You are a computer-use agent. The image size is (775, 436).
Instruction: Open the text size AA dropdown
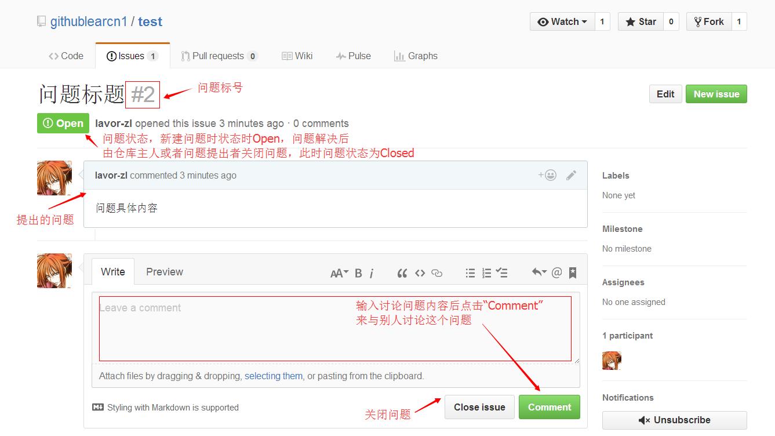[339, 272]
